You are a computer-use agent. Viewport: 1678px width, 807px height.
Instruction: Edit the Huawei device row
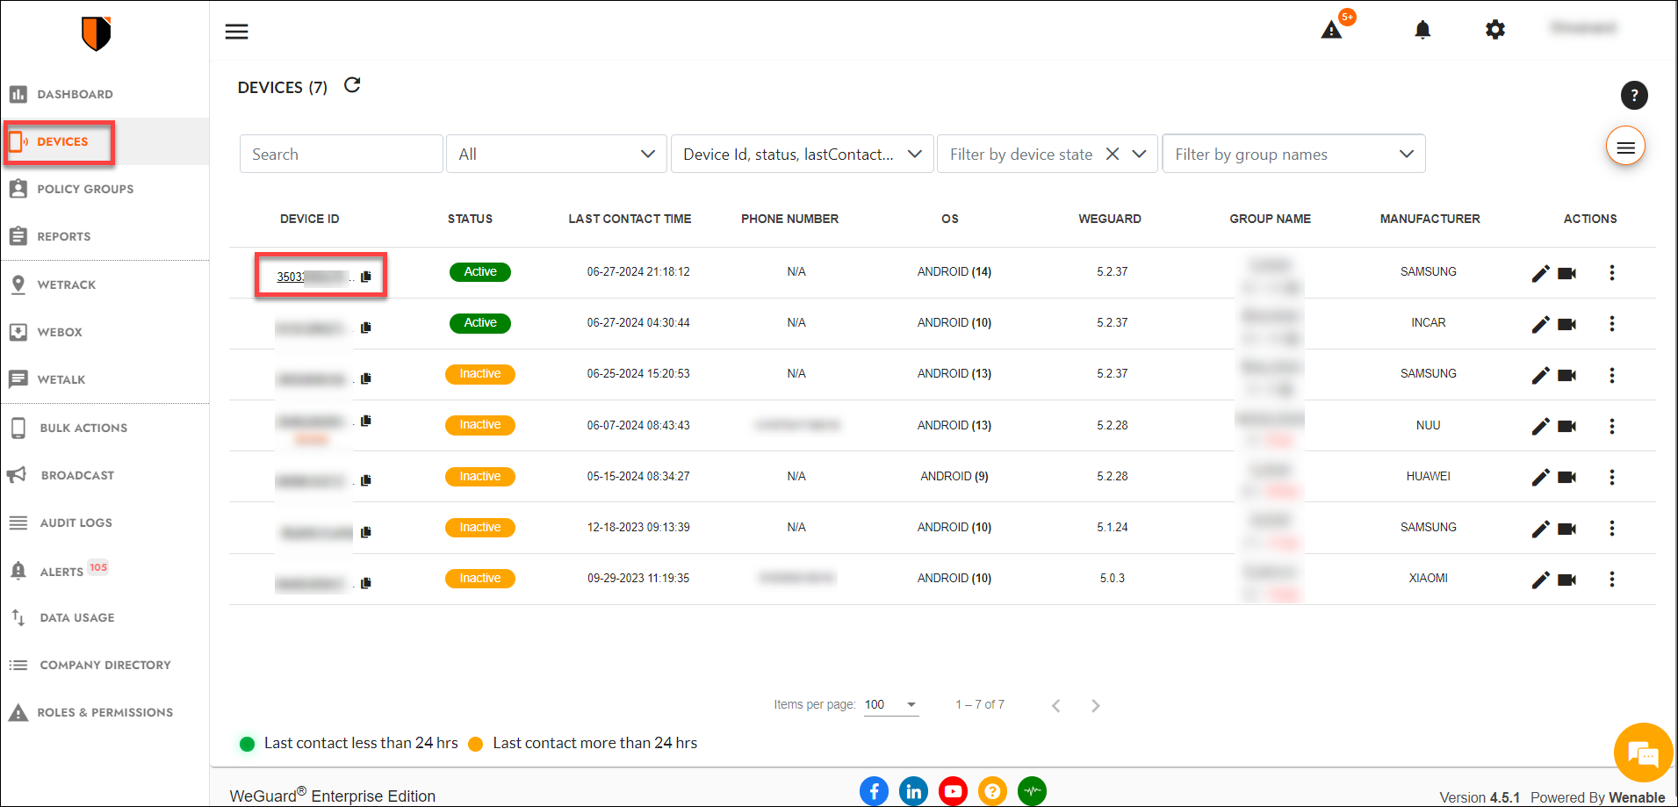[1540, 477]
